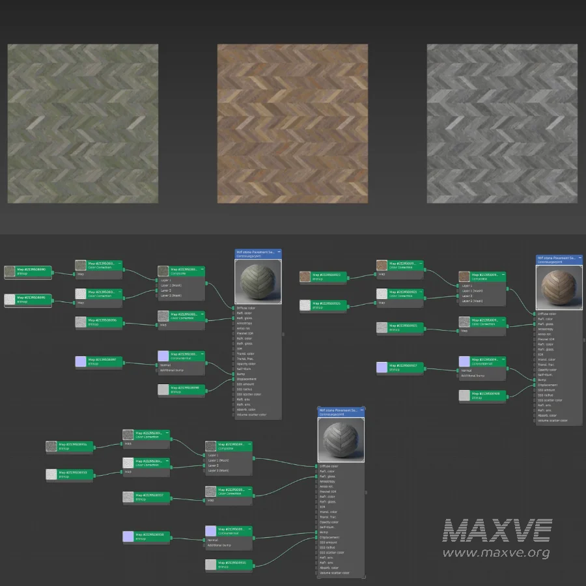This screenshot has height=586, width=586.
Task: Select Bitmap node Map #2139508926
Action: tap(323, 305)
